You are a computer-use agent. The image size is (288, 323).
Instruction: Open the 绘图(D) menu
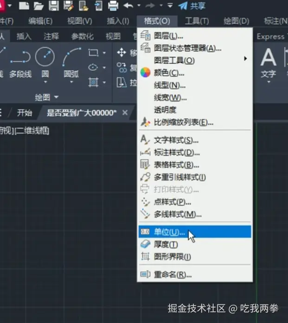pos(237,21)
